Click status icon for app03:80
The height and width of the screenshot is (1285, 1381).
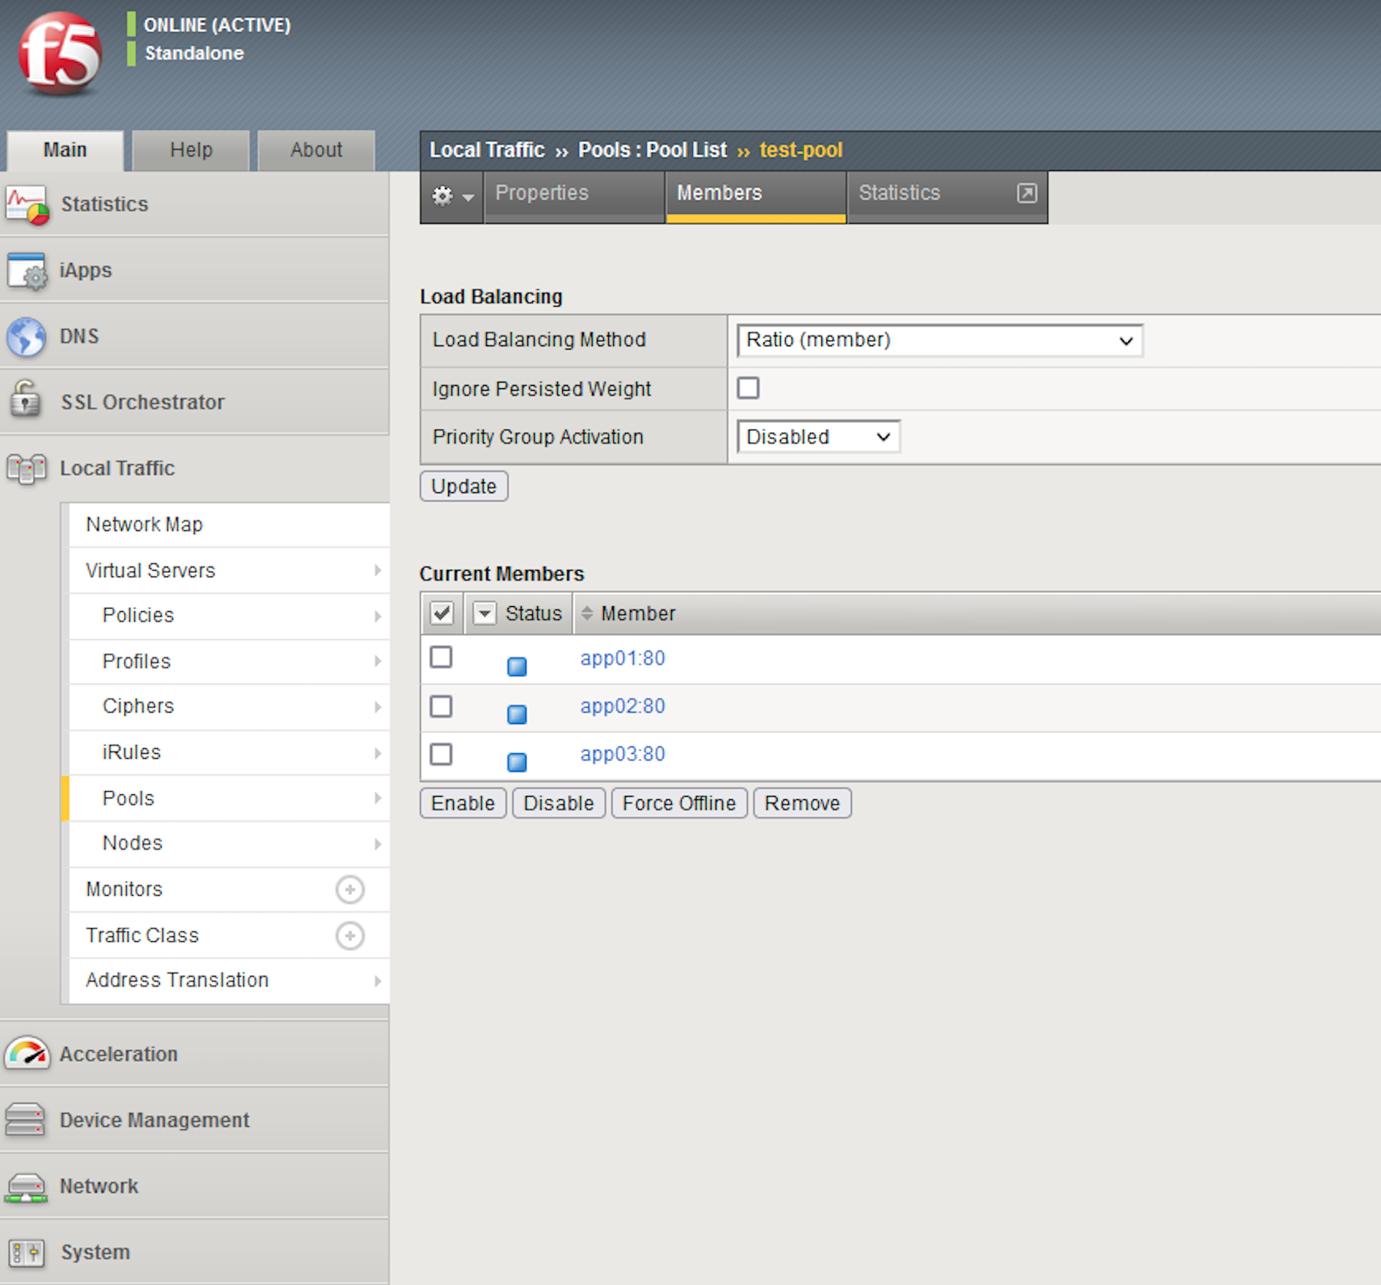click(517, 762)
